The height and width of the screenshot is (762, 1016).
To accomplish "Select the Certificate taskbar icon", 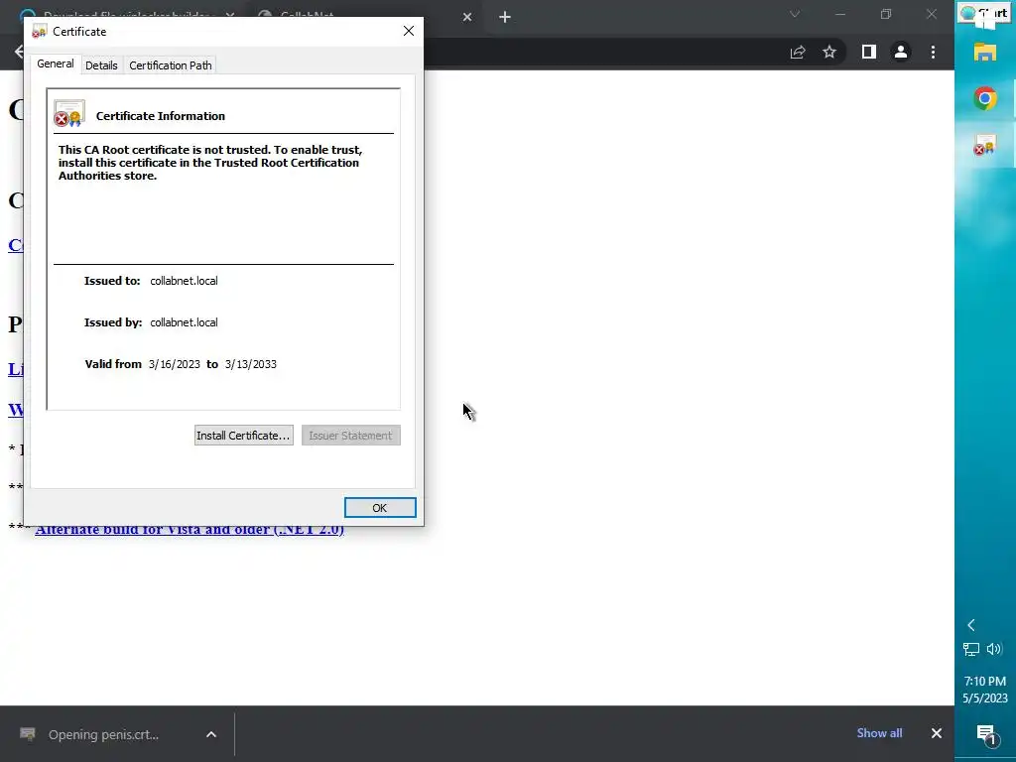I will coord(985,146).
